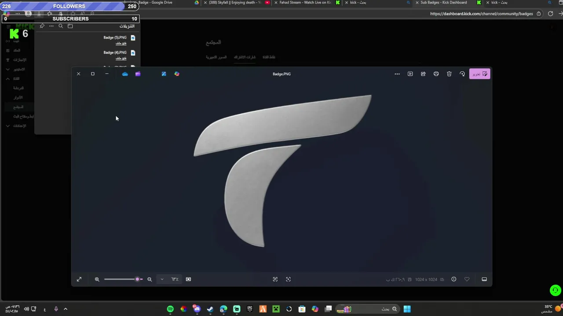Screen dimensions: 563x316
Task: Click open file link under Badge (4).PNG
Action: pos(121,58)
